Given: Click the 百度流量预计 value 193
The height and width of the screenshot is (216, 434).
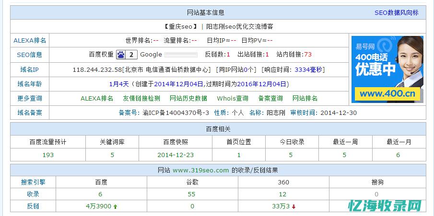Looking at the screenshot, I should pyautogui.click(x=48, y=155).
